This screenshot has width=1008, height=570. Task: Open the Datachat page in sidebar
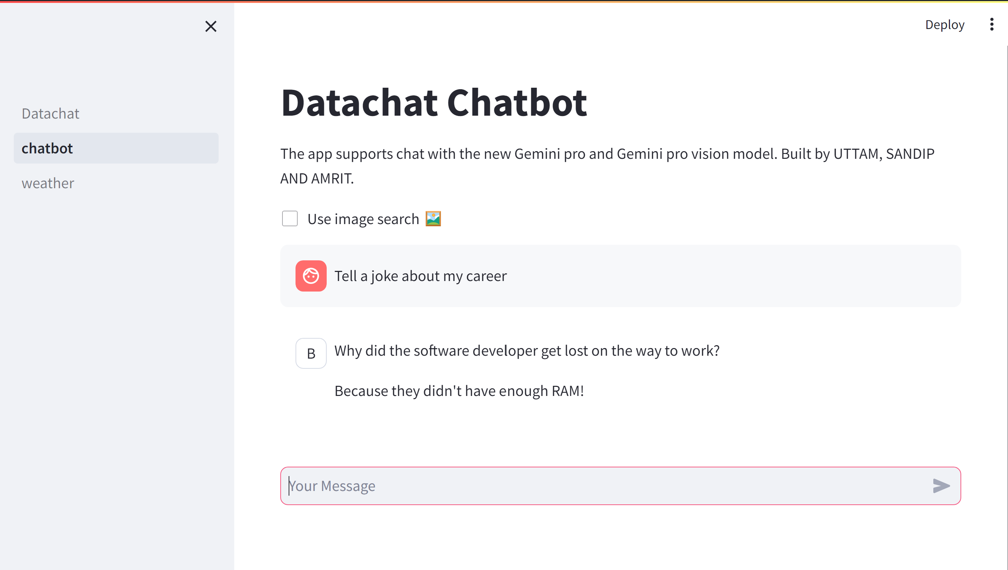(x=116, y=113)
